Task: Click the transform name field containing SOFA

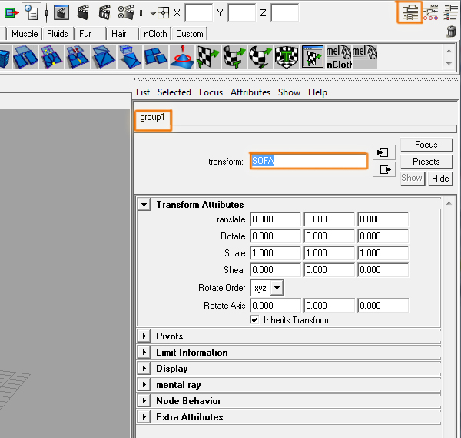Action: pyautogui.click(x=308, y=161)
